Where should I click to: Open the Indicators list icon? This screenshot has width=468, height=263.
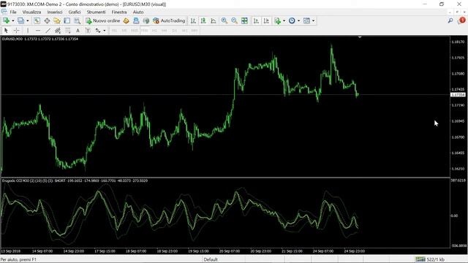tap(278, 20)
